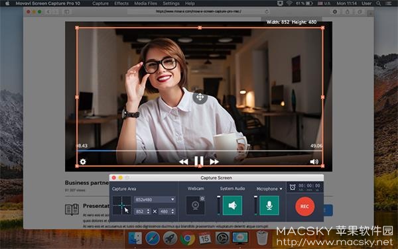Open the alarm clock scheduler icon

point(293,187)
